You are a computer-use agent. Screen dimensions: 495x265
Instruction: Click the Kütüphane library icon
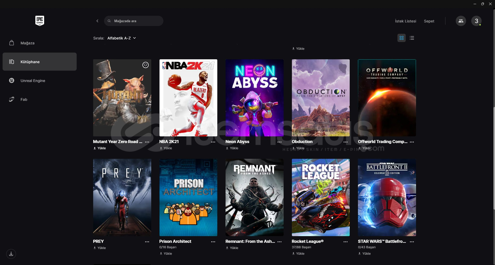(x=12, y=62)
